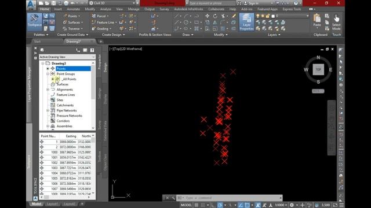Toggle layer on/off lightbulb icon

258,16
